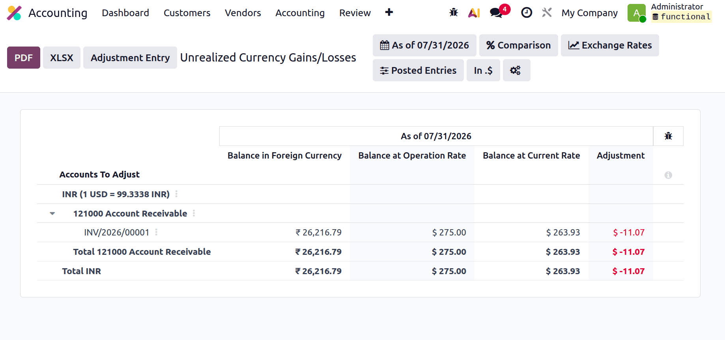This screenshot has height=340, width=725.
Task: Click Balance at Operation Rate column header
Action: click(412, 155)
